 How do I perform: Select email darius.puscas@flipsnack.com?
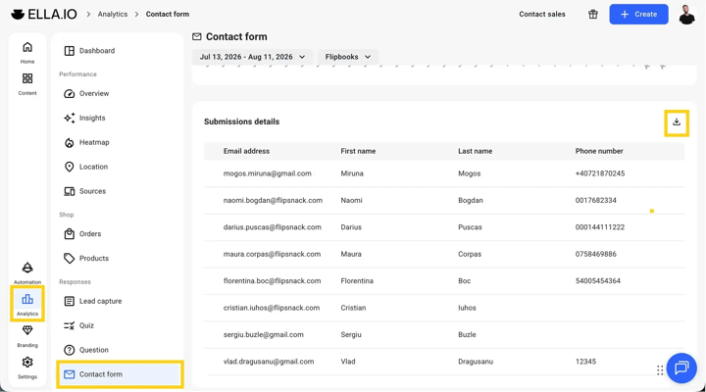[x=273, y=227]
